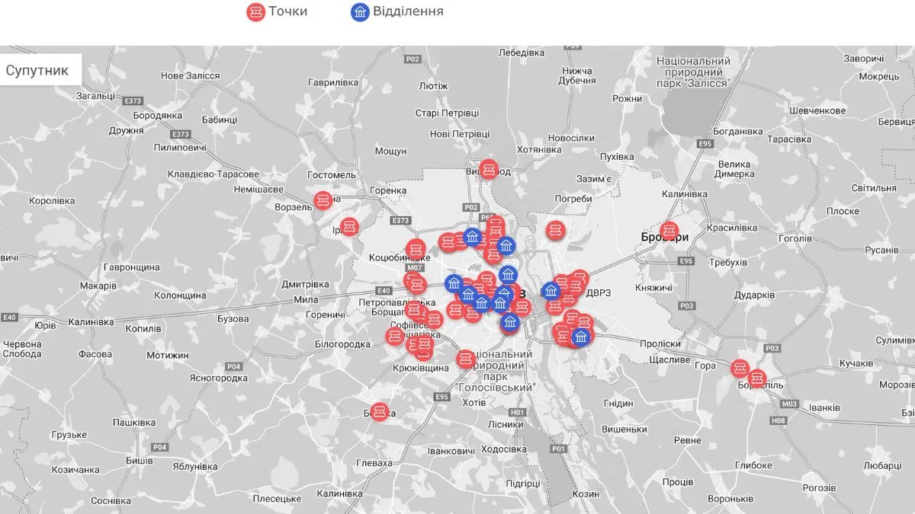Click the red marker northwest of Бориспіль
Image resolution: width=915 pixels, height=514 pixels.
click(739, 369)
